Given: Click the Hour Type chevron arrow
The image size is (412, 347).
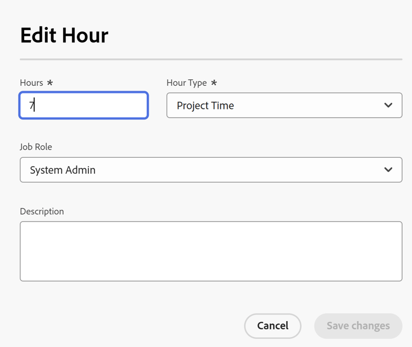Looking at the screenshot, I should (x=388, y=105).
